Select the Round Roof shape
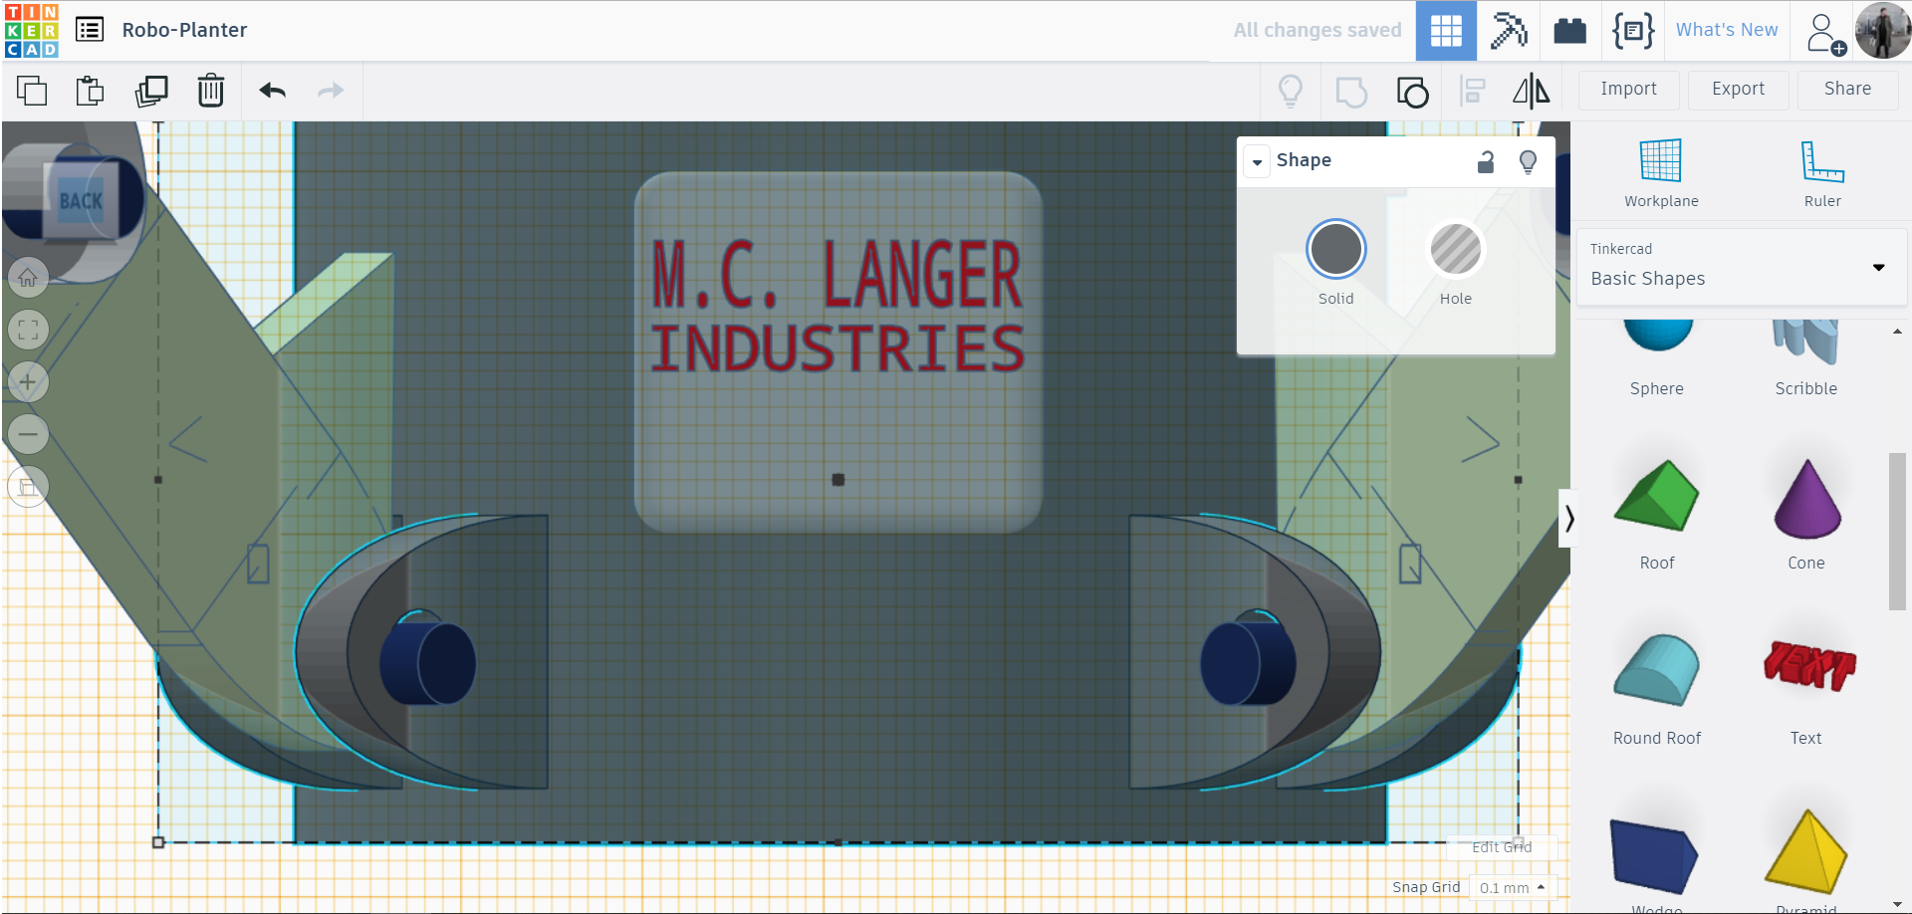This screenshot has height=914, width=1912. 1657,689
